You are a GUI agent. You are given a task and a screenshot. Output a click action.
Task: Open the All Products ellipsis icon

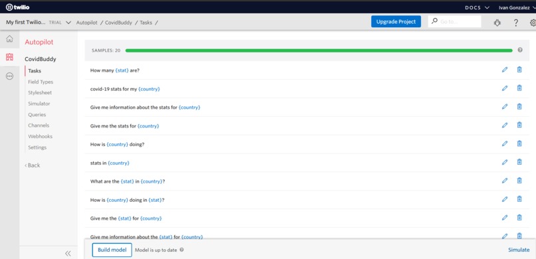9,76
